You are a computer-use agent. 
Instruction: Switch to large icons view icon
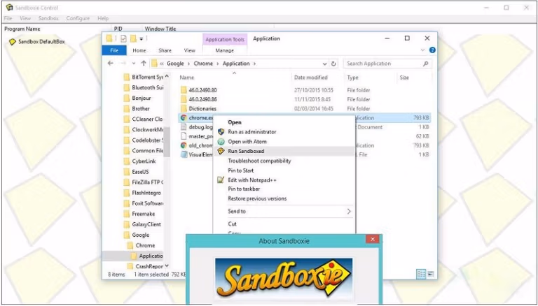click(x=431, y=274)
